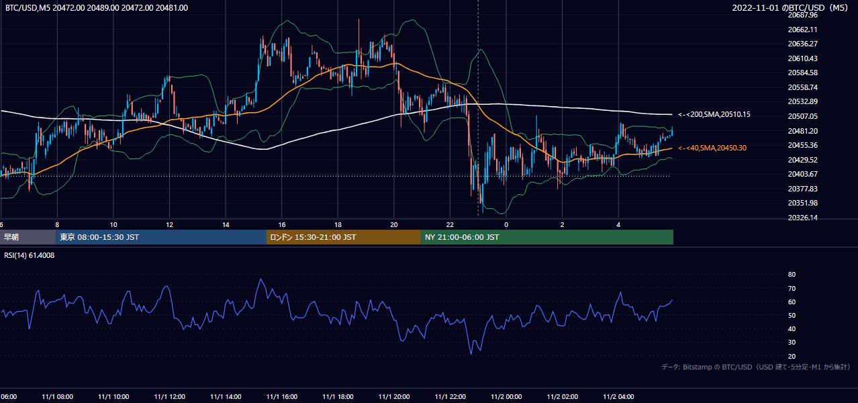858x403 pixels.
Task: Click price axis value 20351.98
Action: pos(803,203)
